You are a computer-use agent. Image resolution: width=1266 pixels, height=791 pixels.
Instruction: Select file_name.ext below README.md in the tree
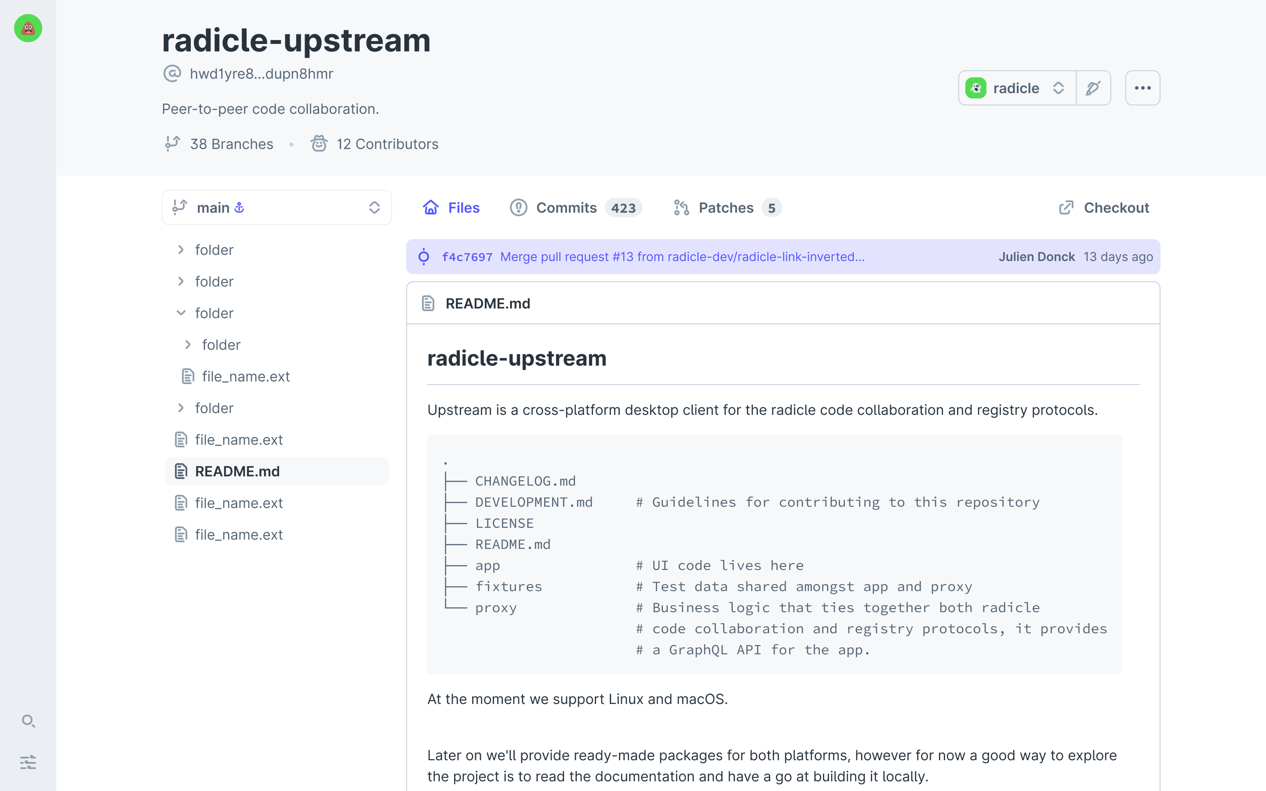239,503
